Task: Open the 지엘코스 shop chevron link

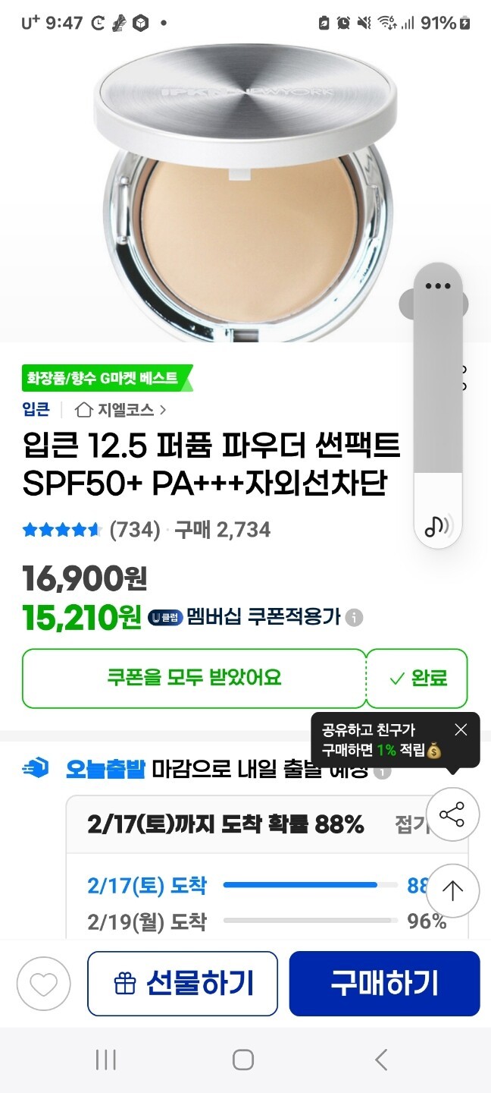Action: point(163,410)
